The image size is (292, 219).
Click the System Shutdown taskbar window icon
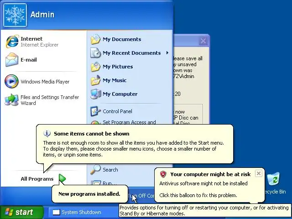click(56, 212)
